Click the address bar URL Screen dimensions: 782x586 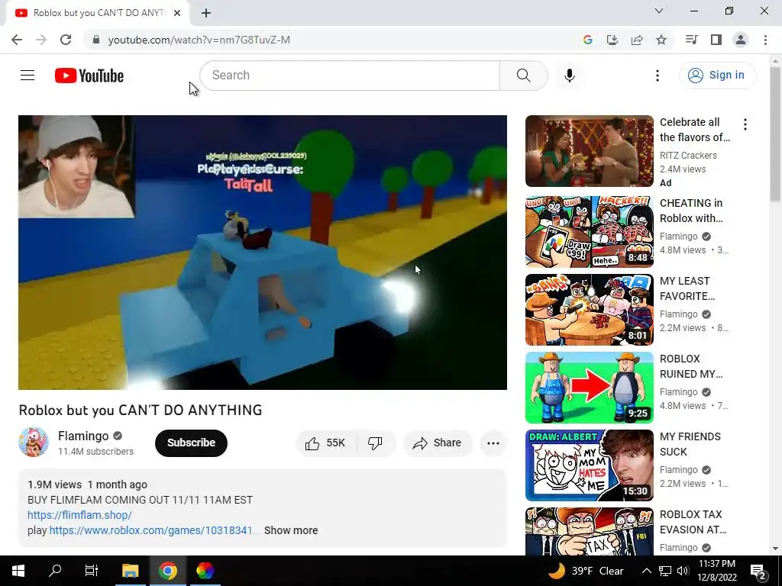[199, 40]
